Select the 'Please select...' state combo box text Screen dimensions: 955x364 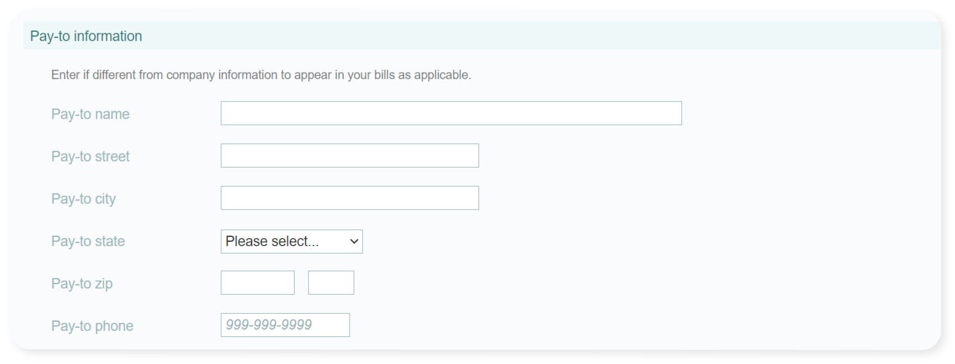[x=272, y=241]
